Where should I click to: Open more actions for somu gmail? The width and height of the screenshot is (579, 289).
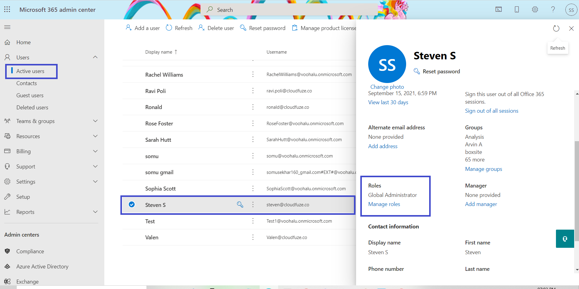253,172
